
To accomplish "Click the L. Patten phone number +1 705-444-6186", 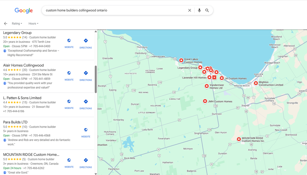I will (14, 111).
